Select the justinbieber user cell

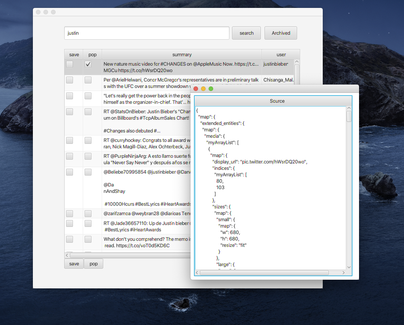pyautogui.click(x=278, y=67)
